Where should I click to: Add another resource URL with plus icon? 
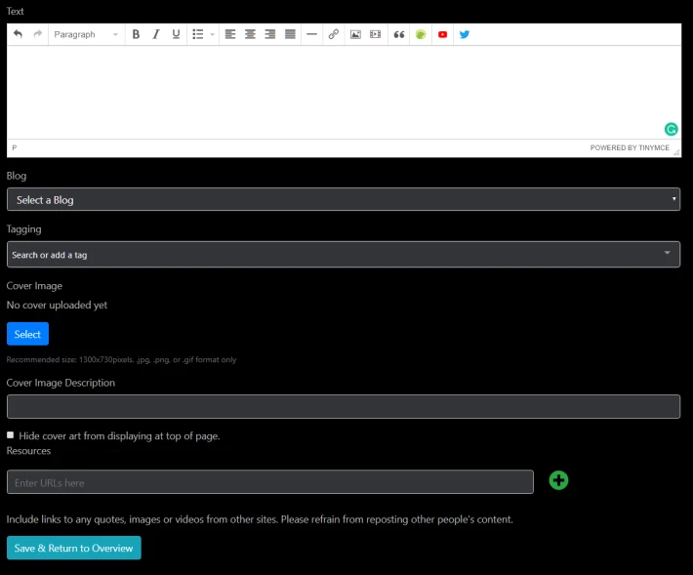[558, 480]
